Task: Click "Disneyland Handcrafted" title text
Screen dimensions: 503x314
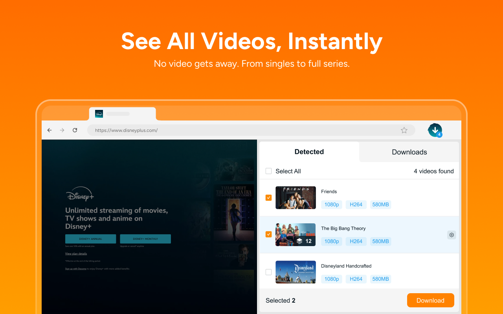Action: pyautogui.click(x=346, y=266)
